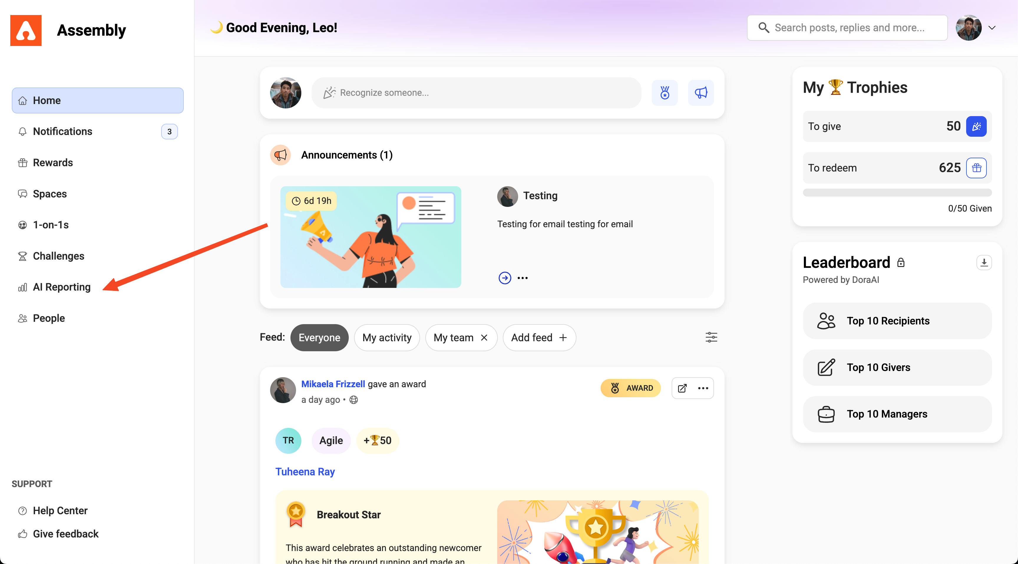Click the Add feed button

tap(539, 337)
